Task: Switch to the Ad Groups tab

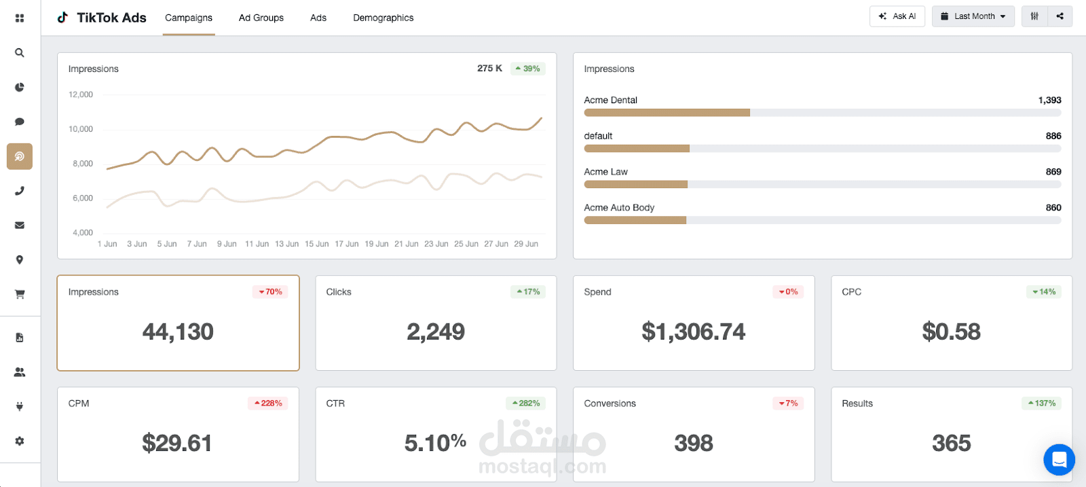Action: click(x=261, y=18)
